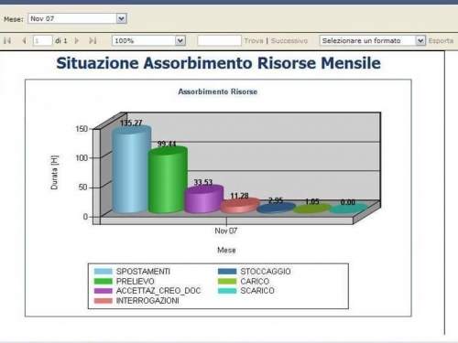Click the 0.00 data label
This screenshot has height=343, width=458.
click(x=348, y=202)
